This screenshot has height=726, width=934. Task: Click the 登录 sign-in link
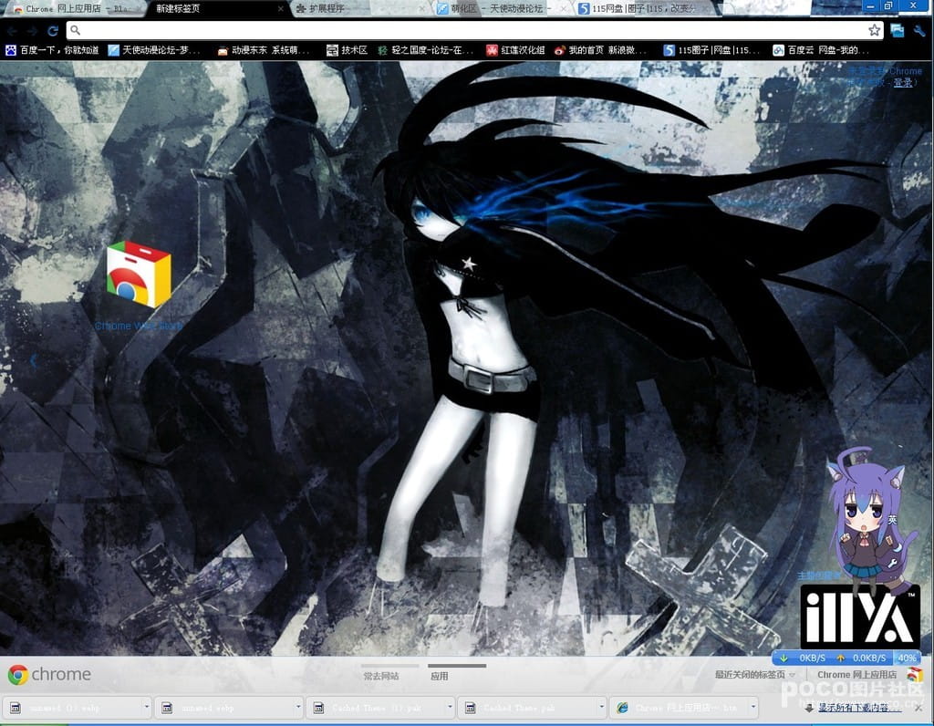903,83
